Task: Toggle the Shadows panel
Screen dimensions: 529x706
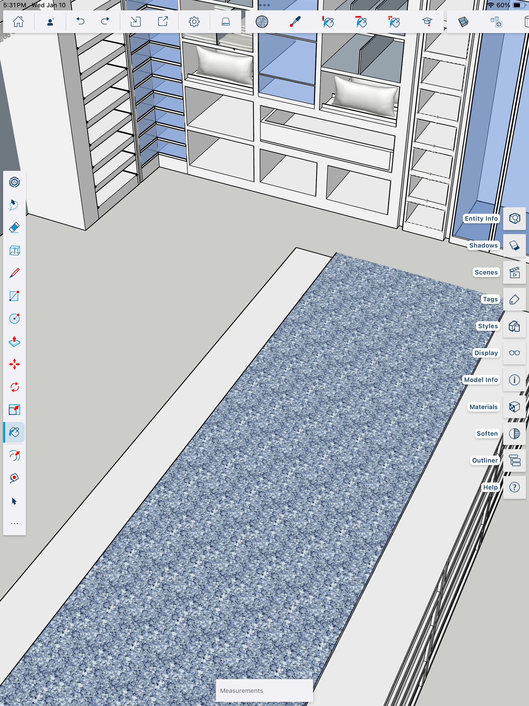Action: point(514,245)
